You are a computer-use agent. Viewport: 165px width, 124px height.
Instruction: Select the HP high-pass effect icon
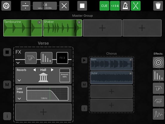[x=158, y=101]
